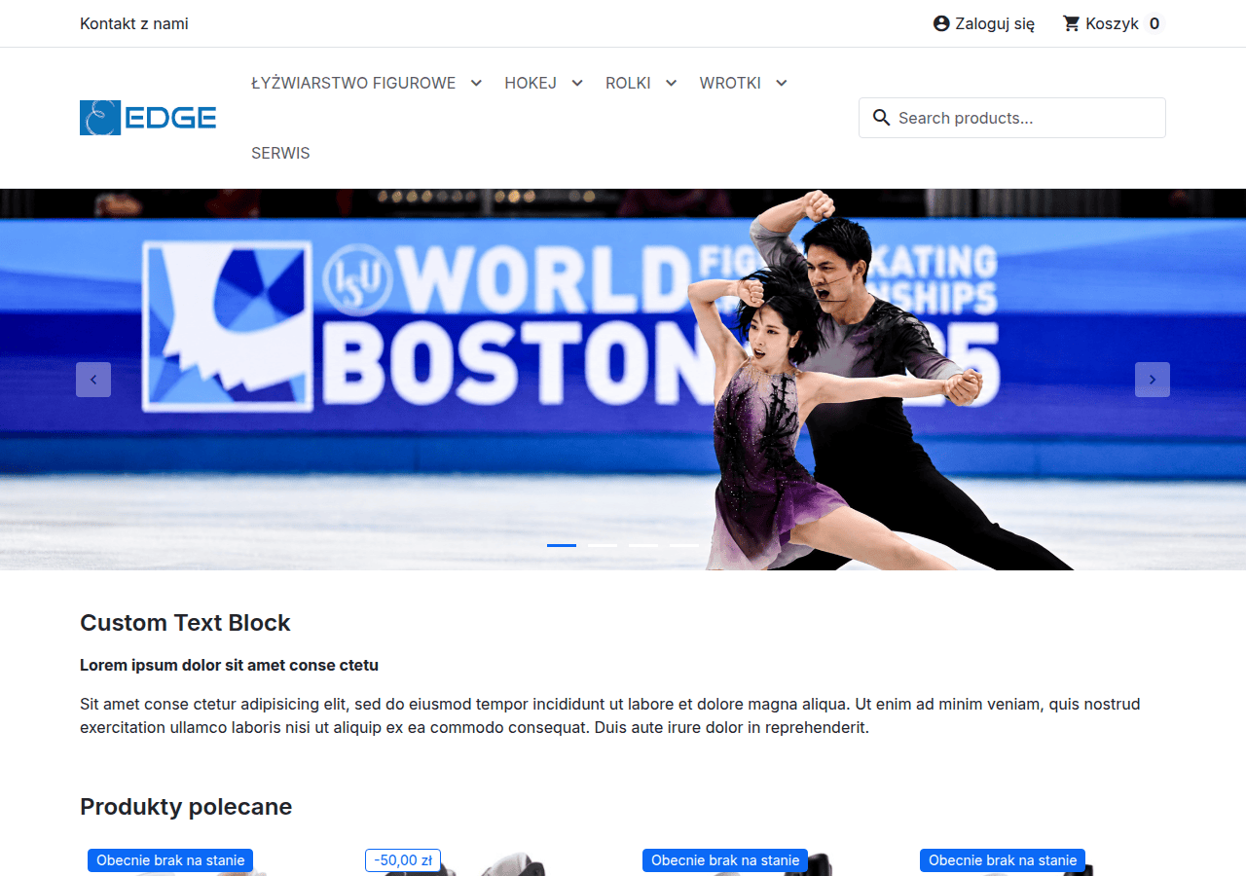Viewport: 1246px width, 876px height.
Task: Open the ROLKI category
Action: pos(628,83)
